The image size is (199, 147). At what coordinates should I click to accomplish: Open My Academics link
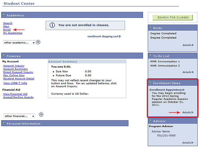tap(13, 33)
